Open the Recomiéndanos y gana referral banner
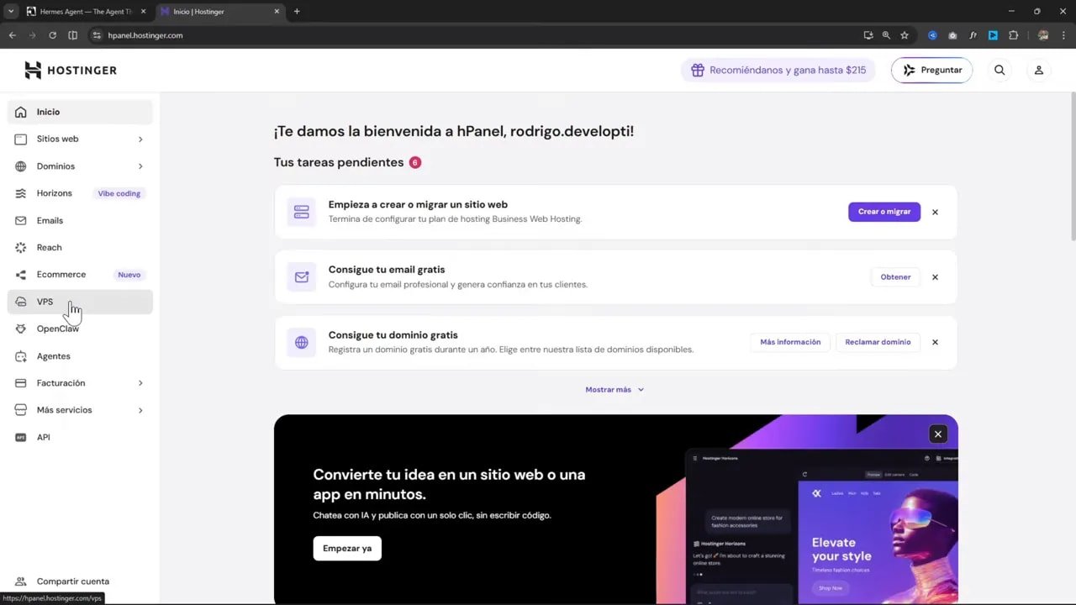Image resolution: width=1076 pixels, height=605 pixels. click(x=778, y=71)
